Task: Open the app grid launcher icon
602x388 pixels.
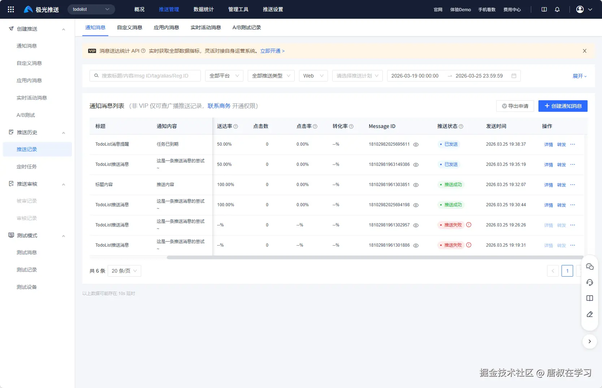Action: click(x=11, y=9)
